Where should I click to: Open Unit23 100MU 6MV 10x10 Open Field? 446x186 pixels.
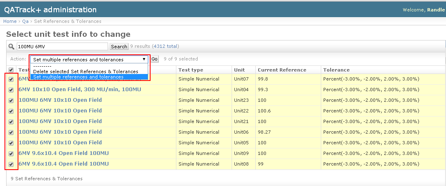point(60,100)
